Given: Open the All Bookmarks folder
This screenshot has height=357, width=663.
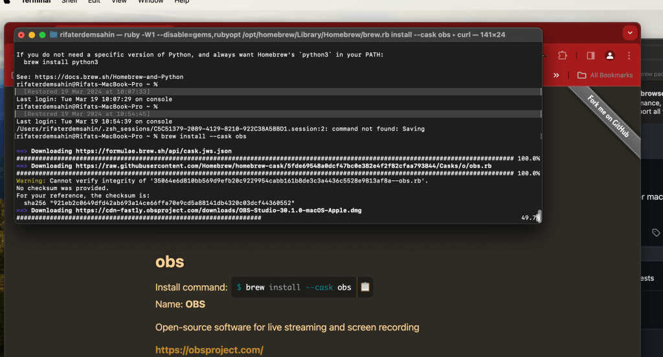Looking at the screenshot, I should click(605, 75).
